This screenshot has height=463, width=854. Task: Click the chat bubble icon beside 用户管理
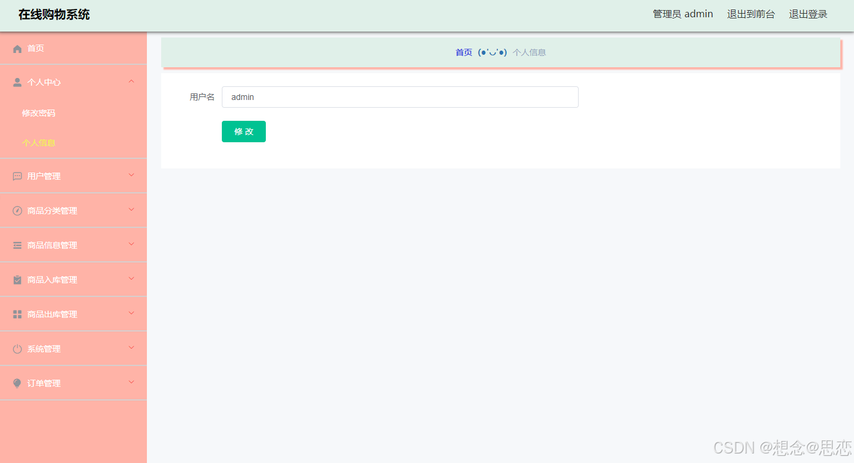(x=17, y=177)
